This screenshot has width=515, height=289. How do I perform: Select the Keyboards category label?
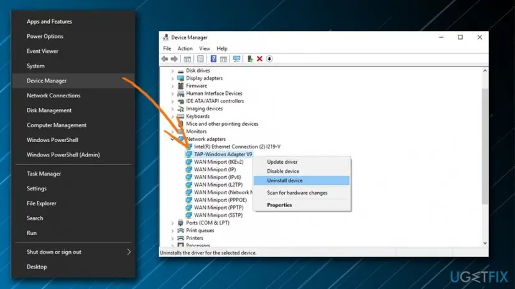pyautogui.click(x=198, y=117)
